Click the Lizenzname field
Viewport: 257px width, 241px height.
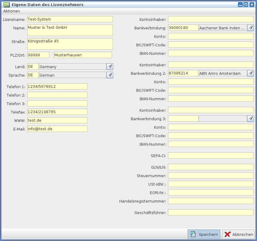tap(70, 19)
